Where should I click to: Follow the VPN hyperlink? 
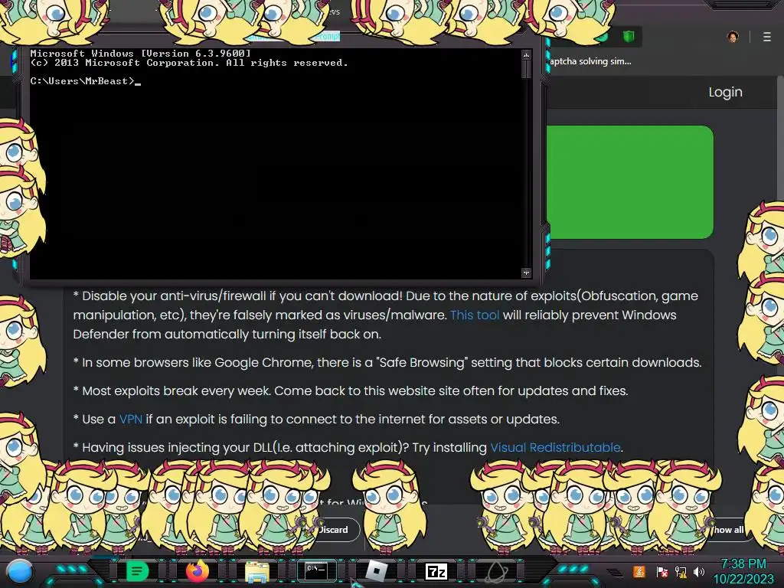pos(130,419)
